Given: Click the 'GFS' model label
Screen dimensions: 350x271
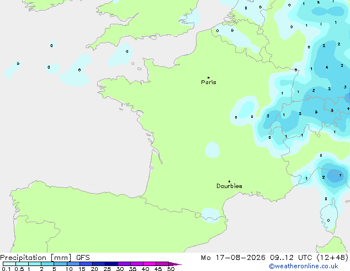Looking at the screenshot, I should coord(83,258).
